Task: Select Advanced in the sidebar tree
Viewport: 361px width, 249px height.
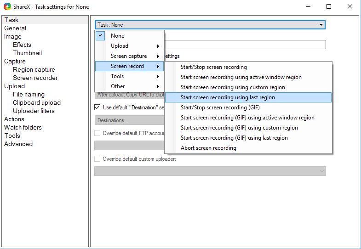Action: 18,144
